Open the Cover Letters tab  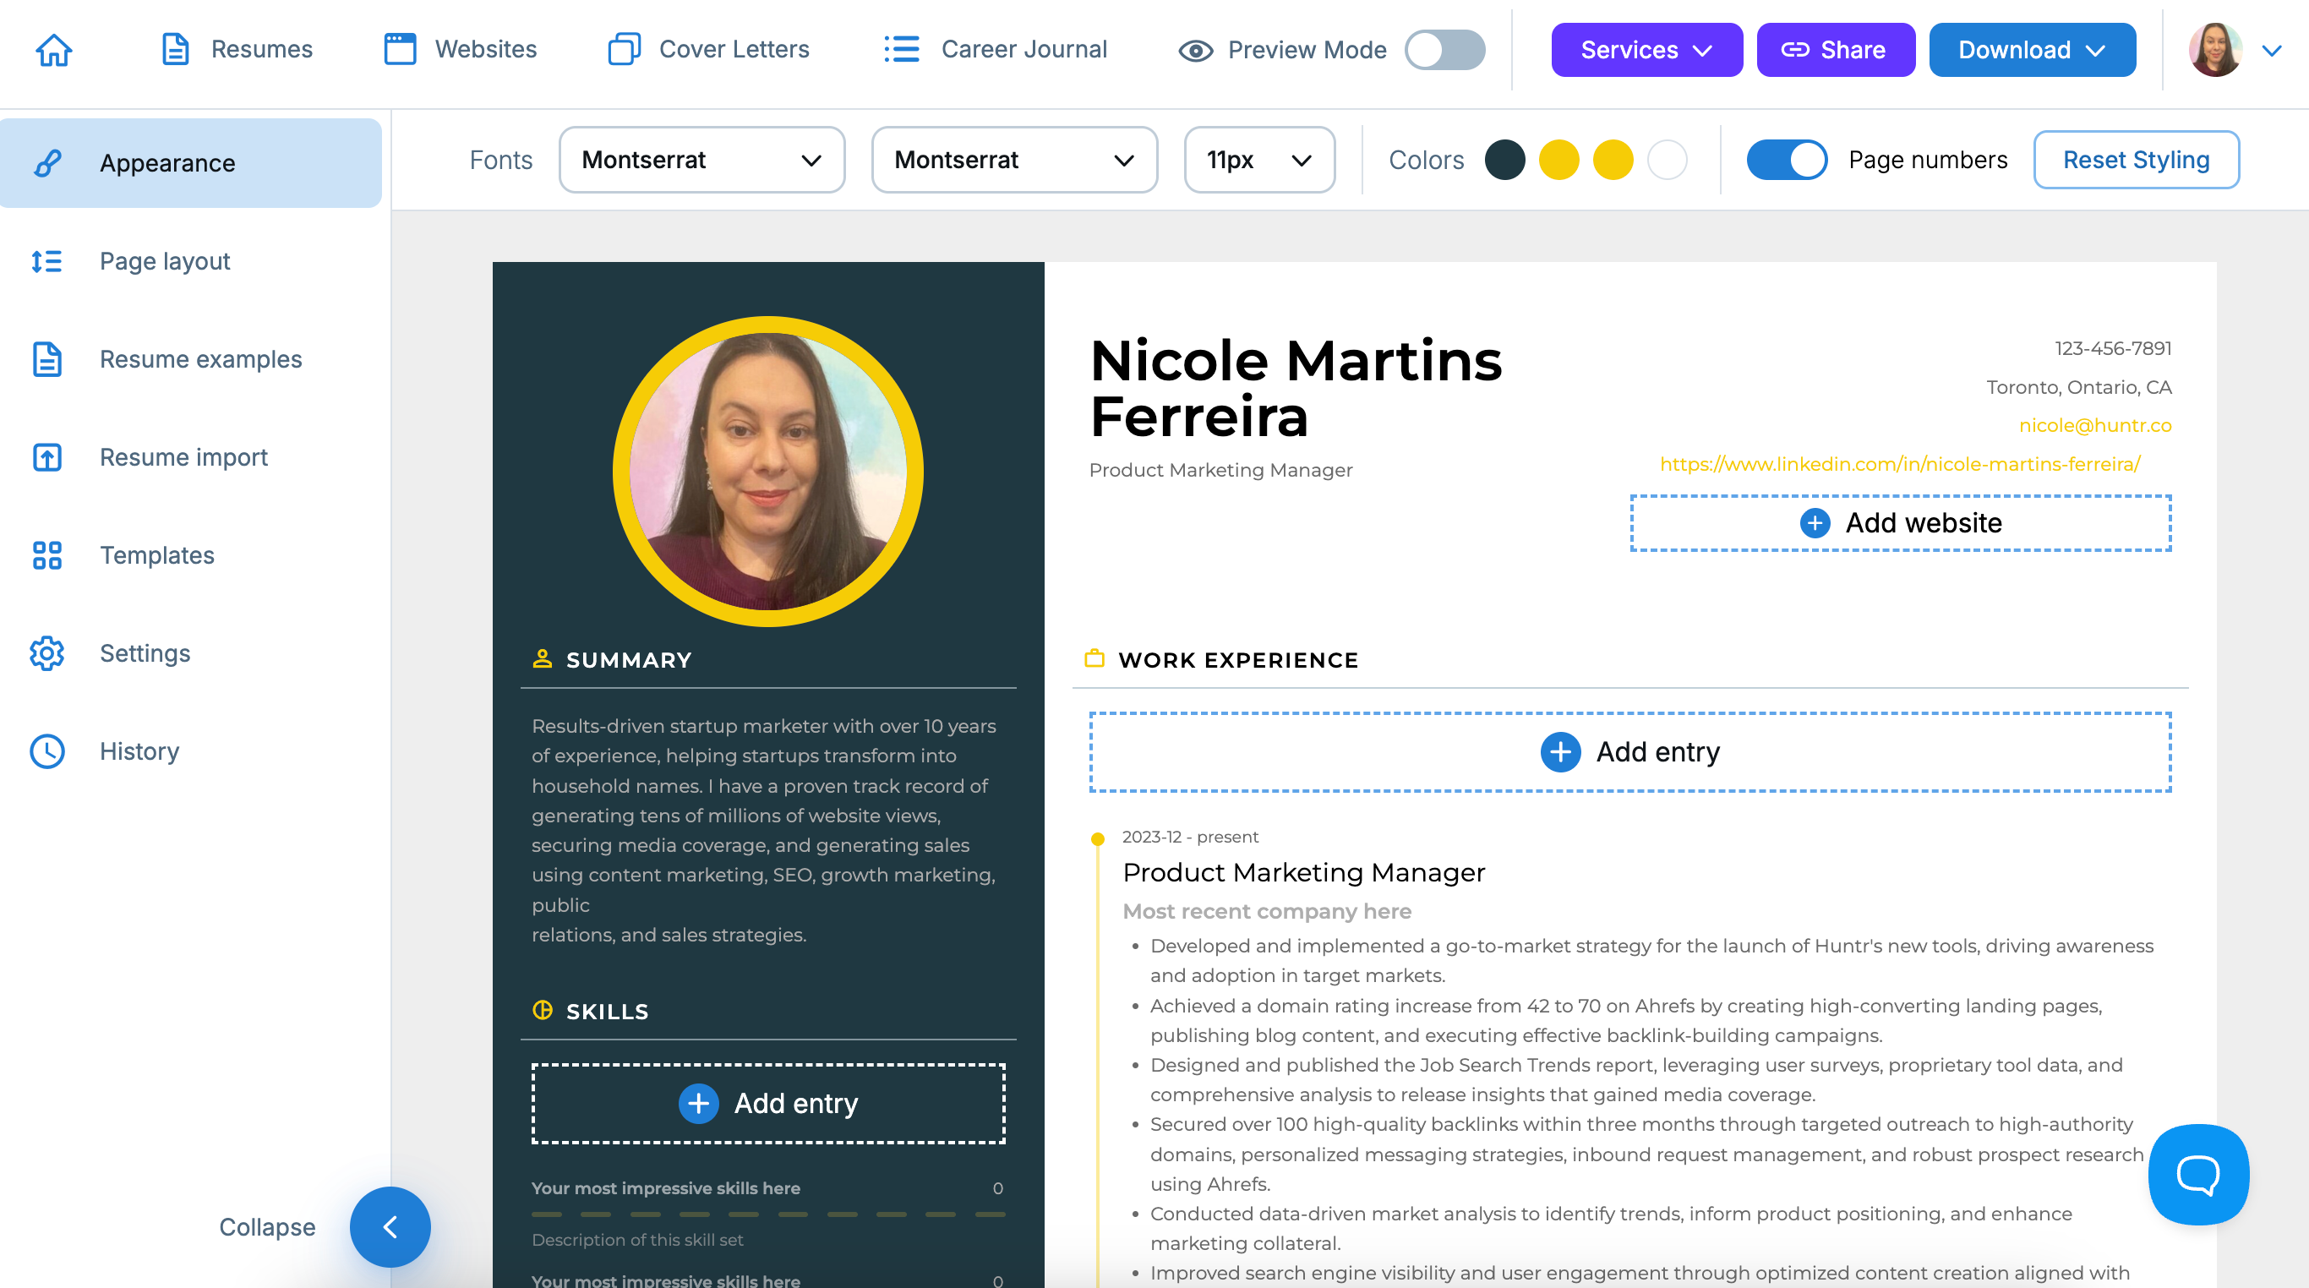pos(708,49)
